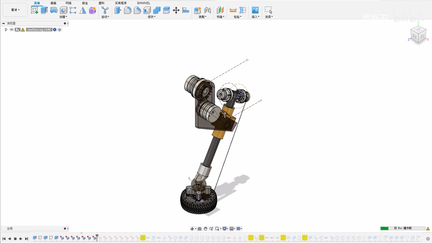Switch to the Utilities (实用程序) tab
This screenshot has height=243, width=432.
(121, 3)
